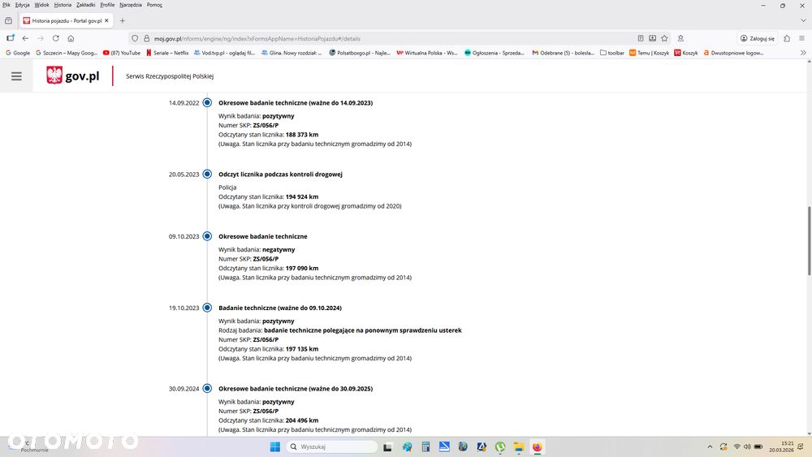Click the Wyszukaj taskbar search box
Image resolution: width=812 pixels, height=457 pixels.
[x=332, y=446]
